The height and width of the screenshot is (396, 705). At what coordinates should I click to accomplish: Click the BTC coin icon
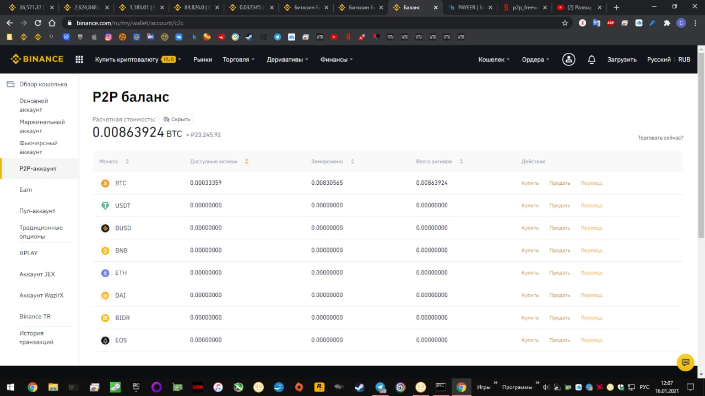point(105,183)
